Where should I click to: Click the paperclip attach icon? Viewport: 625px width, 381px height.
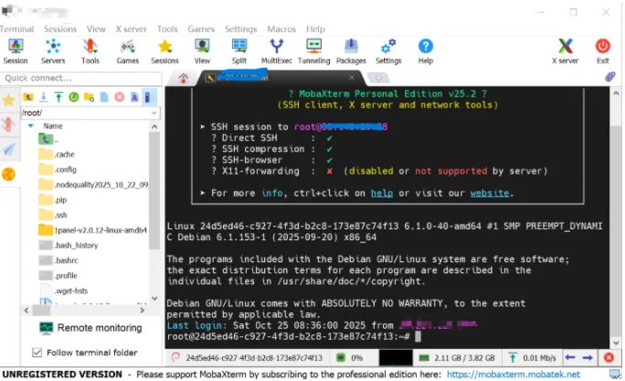point(610,77)
